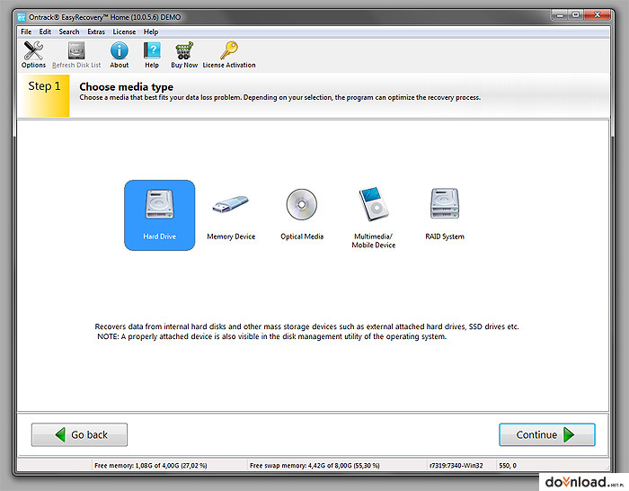Close the EasyRecovery window

[597, 15]
